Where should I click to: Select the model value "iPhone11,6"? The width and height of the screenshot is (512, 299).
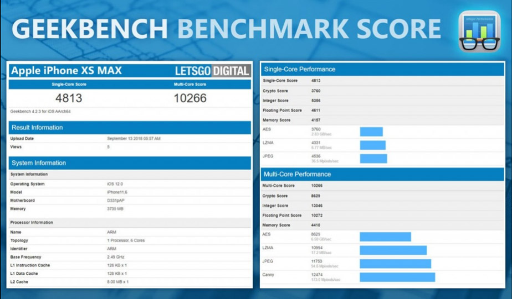click(x=117, y=192)
